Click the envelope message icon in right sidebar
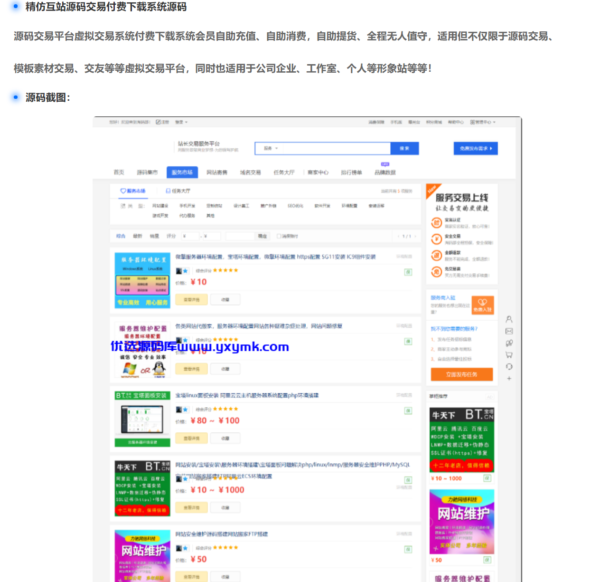The width and height of the screenshot is (600, 582). (x=509, y=331)
